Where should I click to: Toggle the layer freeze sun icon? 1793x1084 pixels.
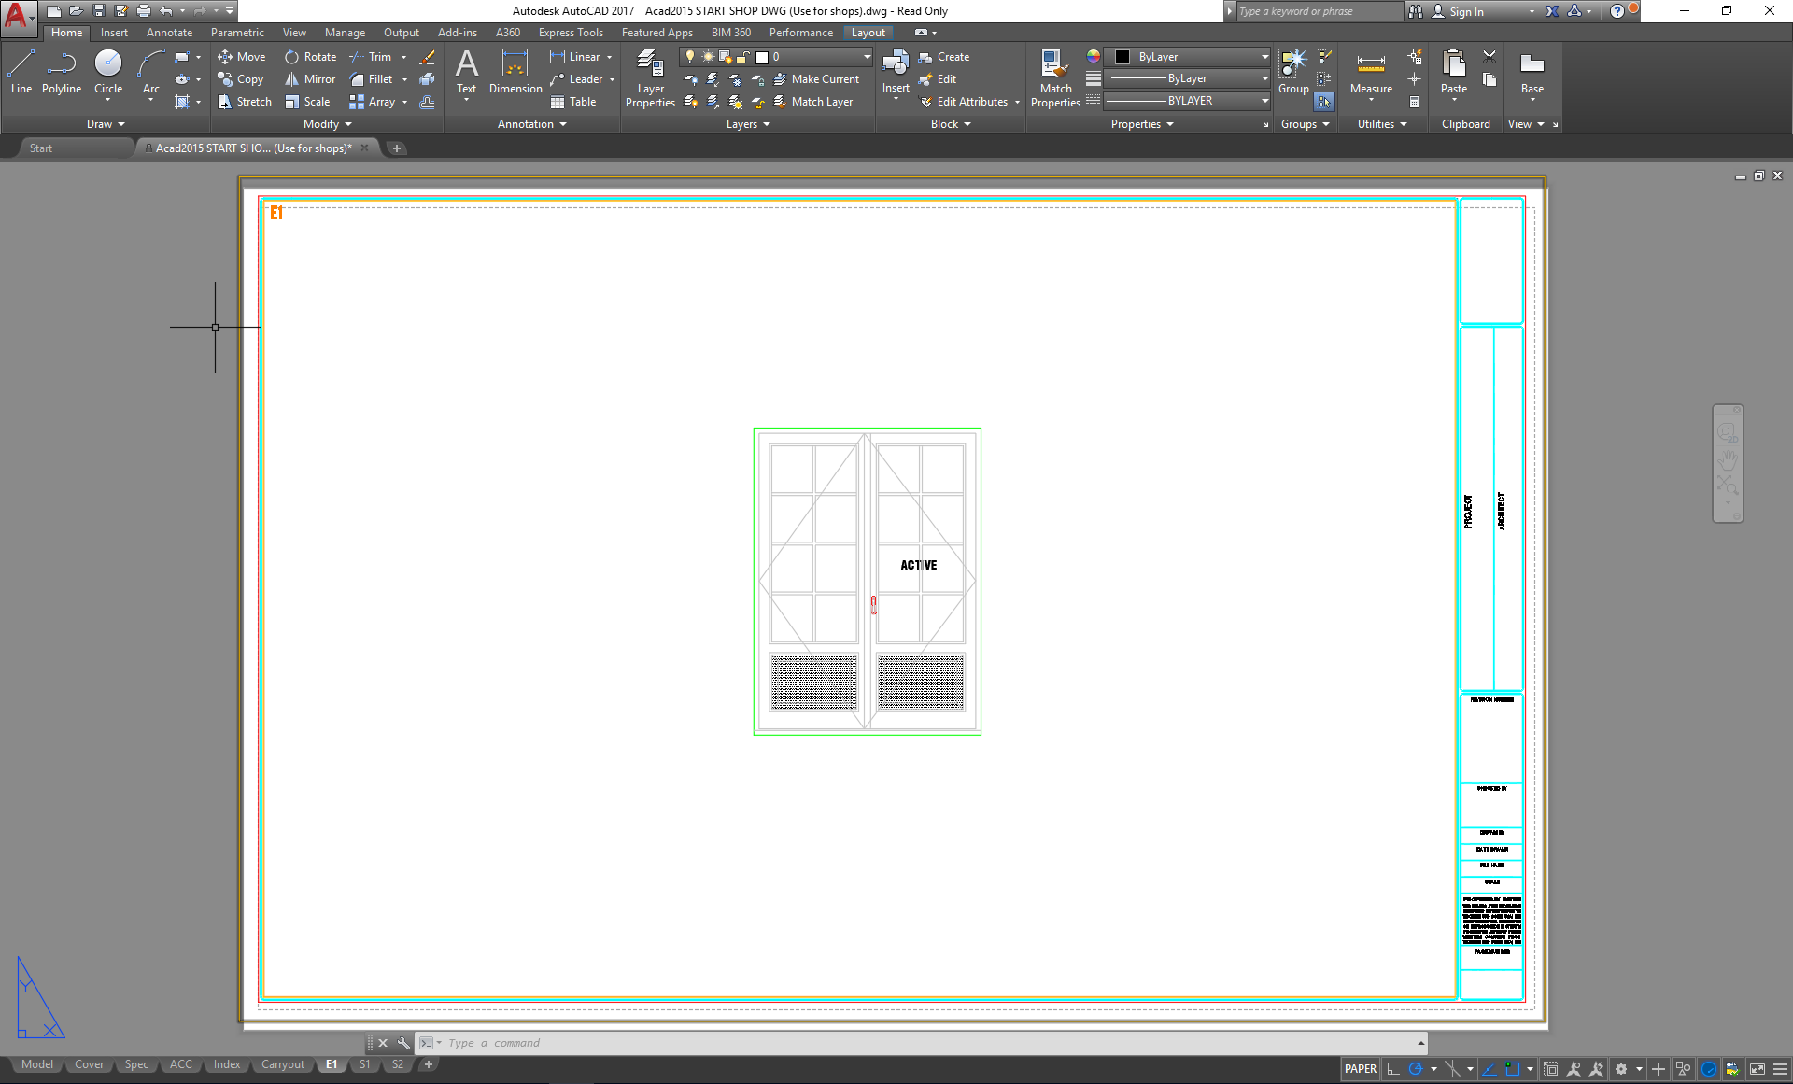point(707,56)
